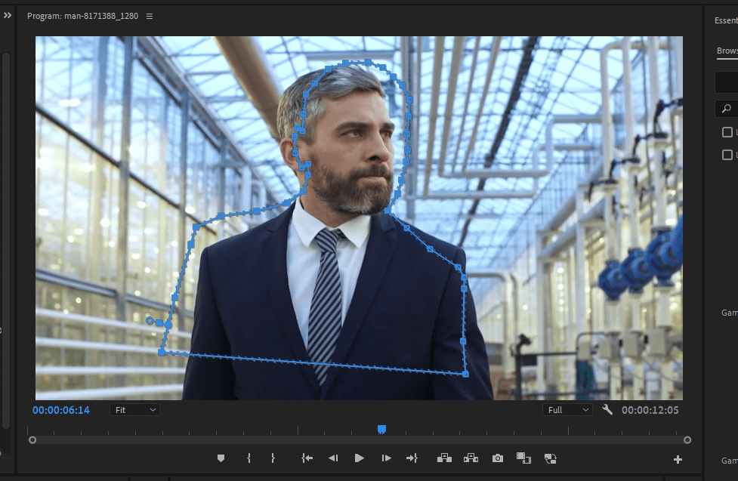Jump to Out point
The width and height of the screenshot is (738, 481).
(x=412, y=458)
